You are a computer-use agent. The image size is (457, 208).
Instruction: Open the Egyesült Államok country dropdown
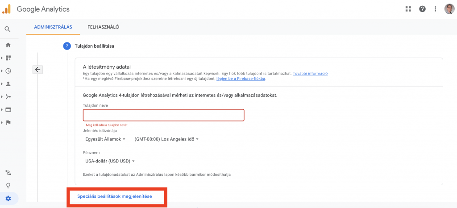click(105, 139)
